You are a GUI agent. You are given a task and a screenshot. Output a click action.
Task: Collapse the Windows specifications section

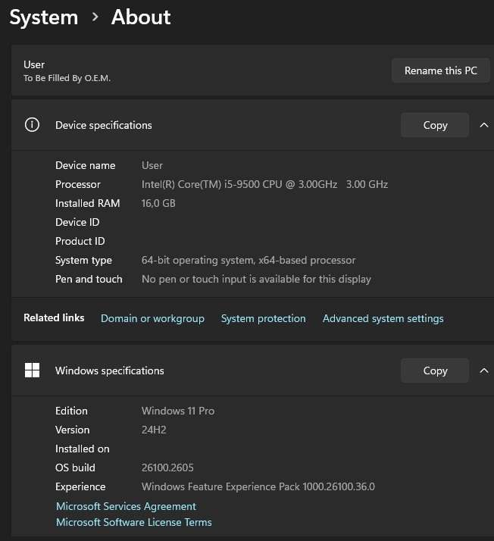point(484,371)
